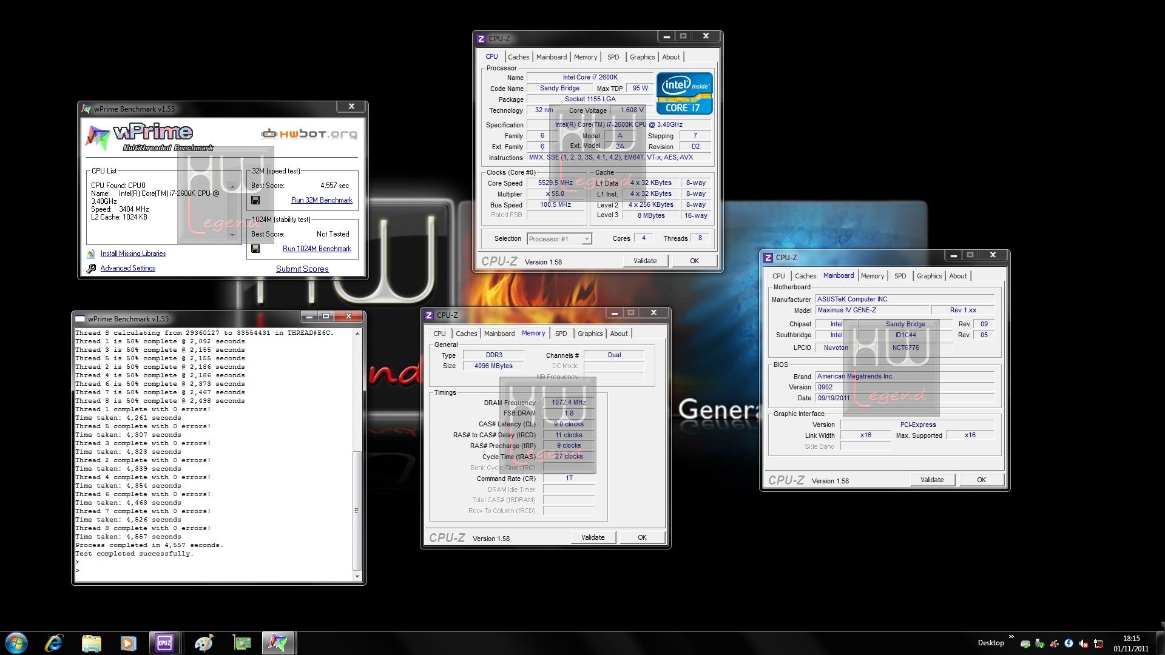This screenshot has height=655, width=1165.
Task: Open Windows Explorer from the taskbar
Action: [91, 643]
